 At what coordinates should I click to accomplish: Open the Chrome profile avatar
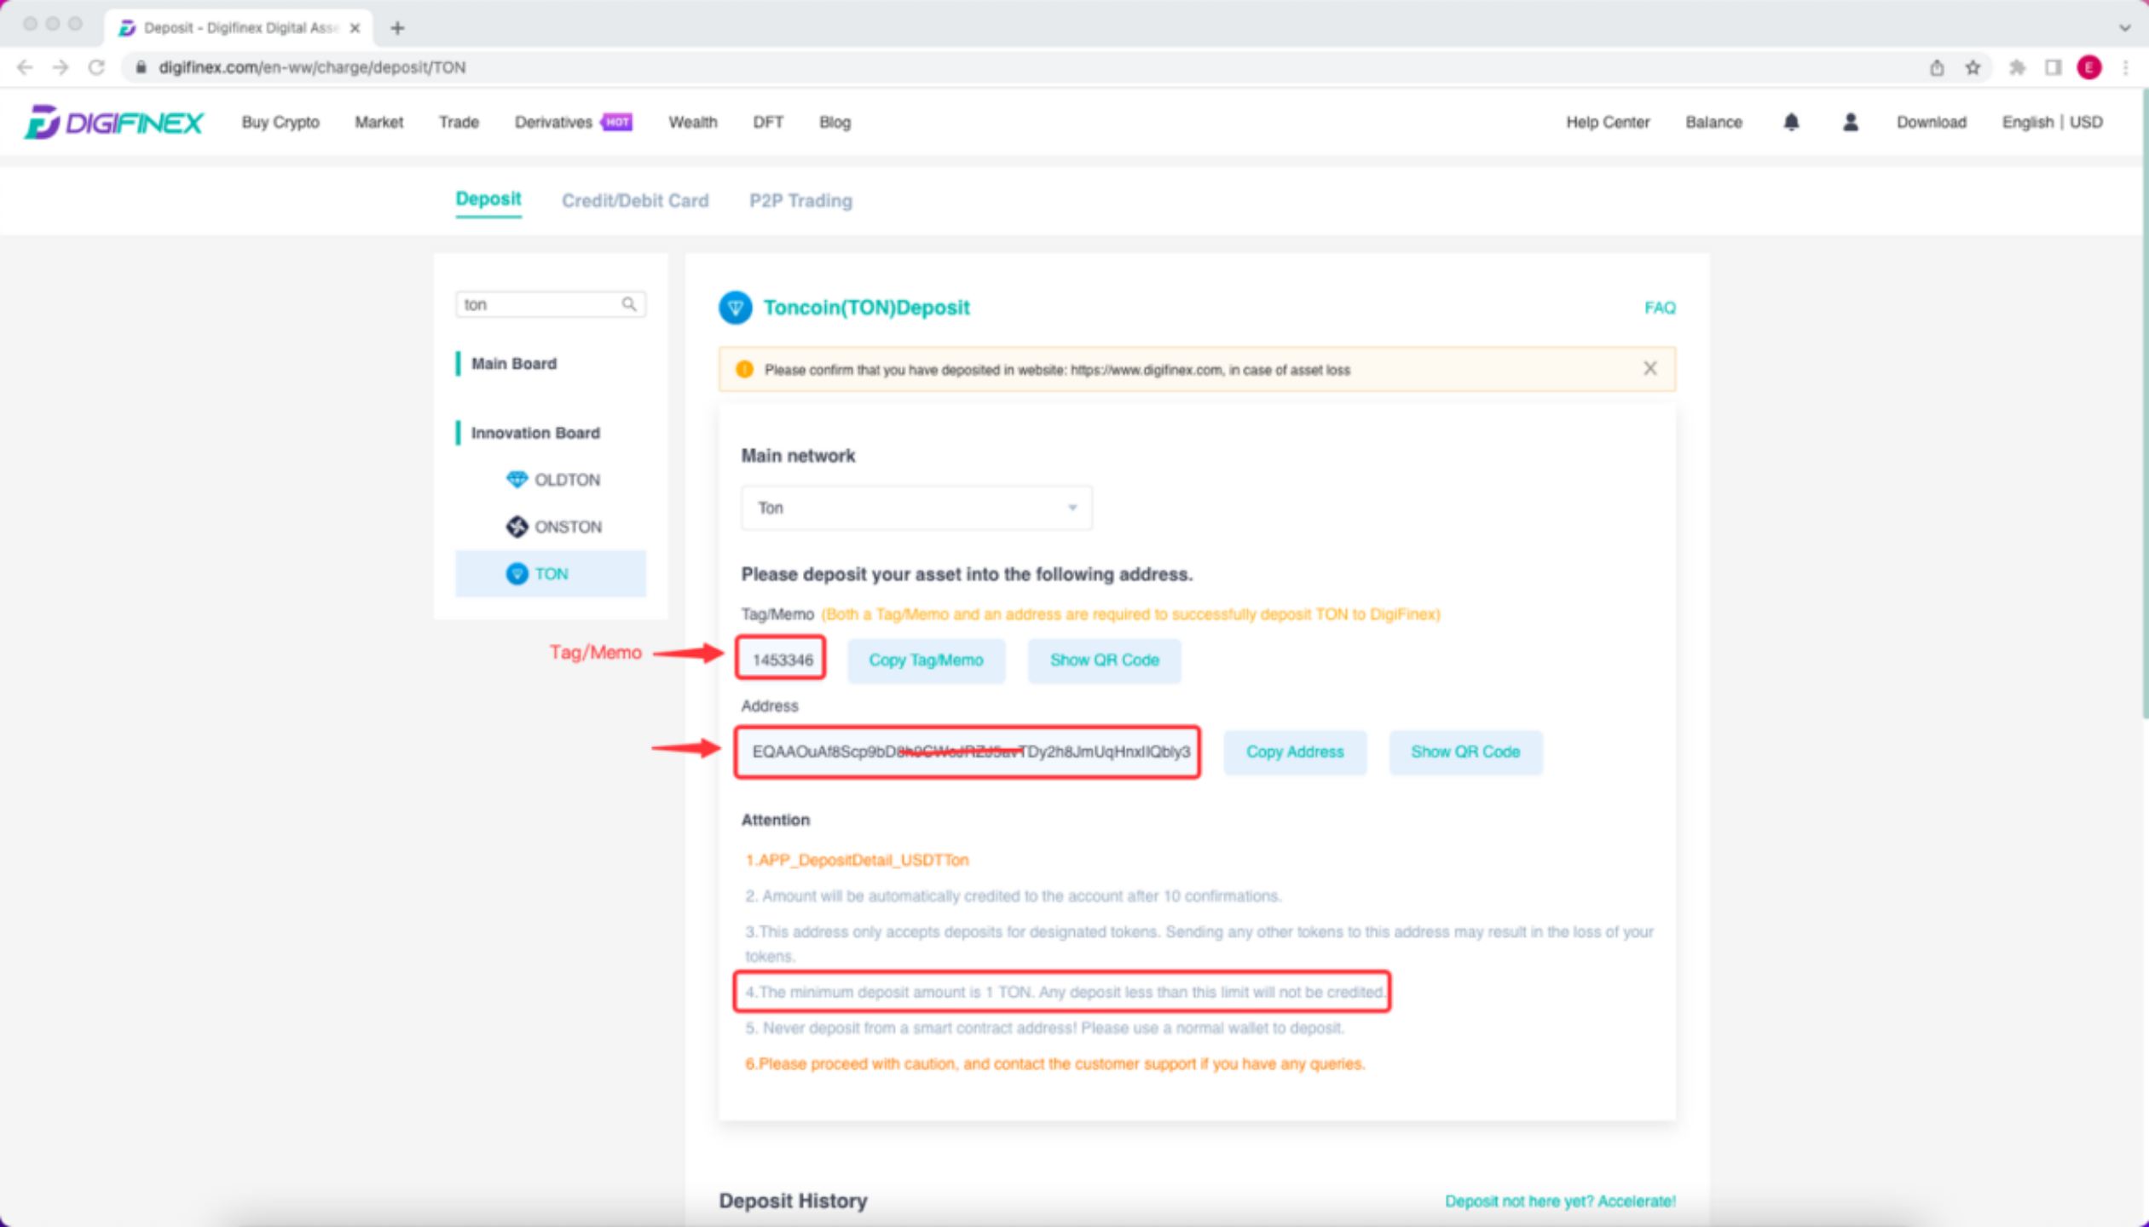[x=2089, y=67]
